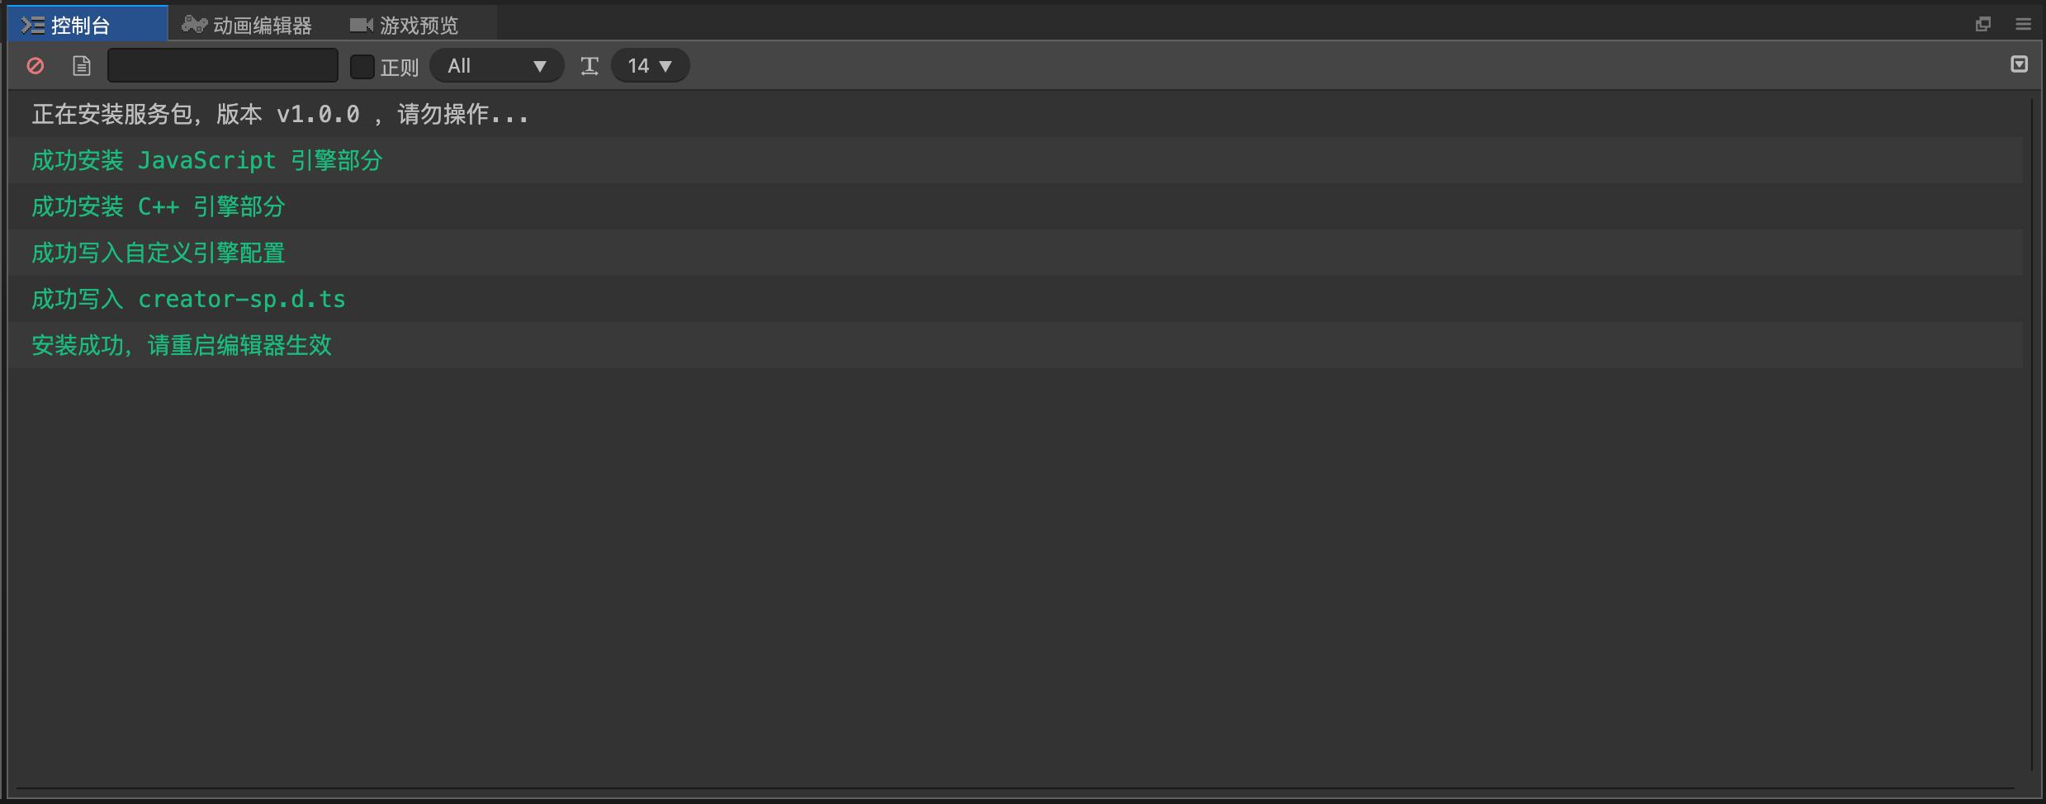Open the font size 14 dropdown
The height and width of the screenshot is (804, 2046).
point(651,65)
